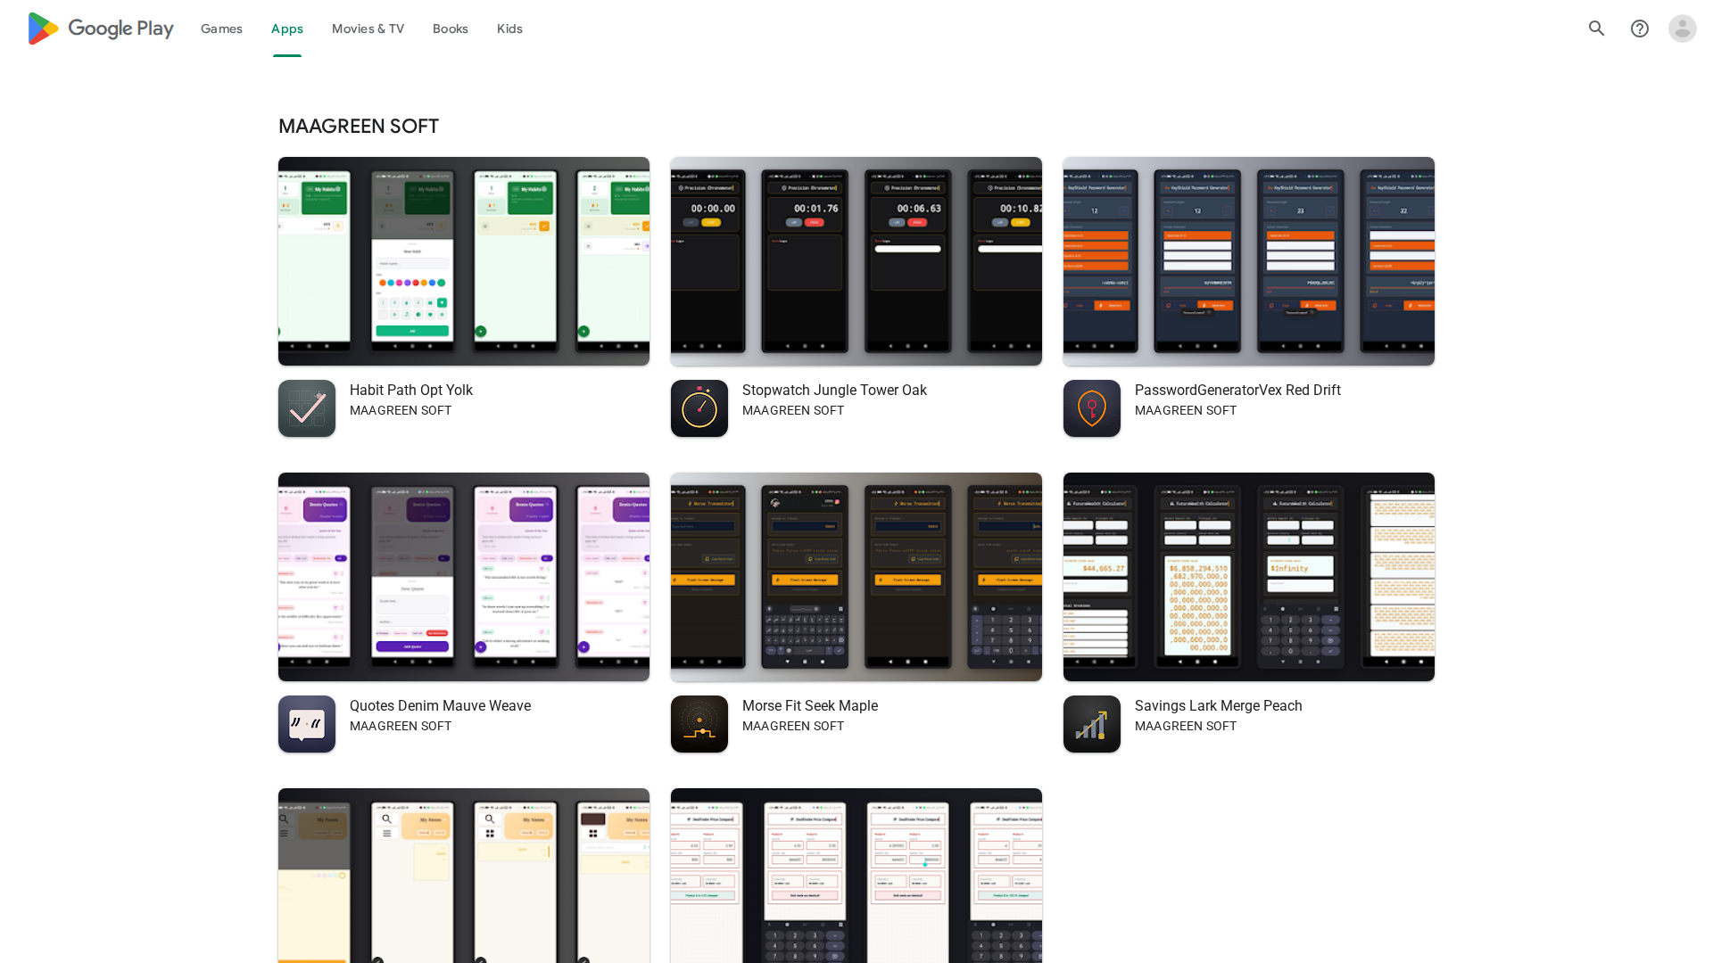The image size is (1713, 963).
Task: Open the Habit Path Opt Yolk title link
Action: click(x=411, y=391)
